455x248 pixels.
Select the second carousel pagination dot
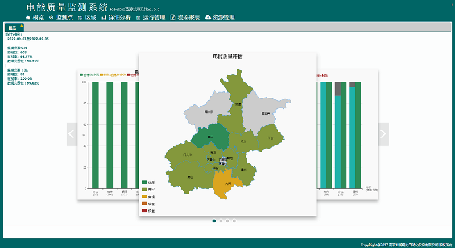[221, 221]
